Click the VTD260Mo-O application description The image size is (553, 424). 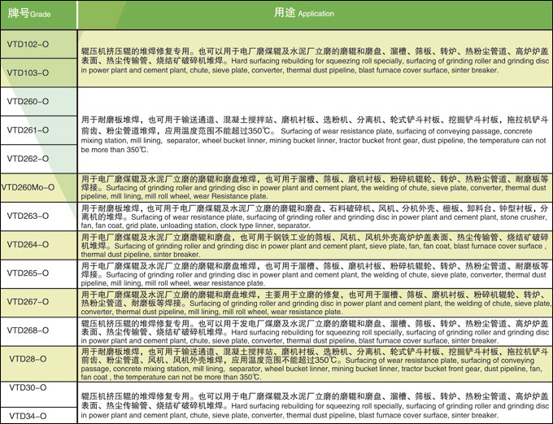(x=315, y=187)
